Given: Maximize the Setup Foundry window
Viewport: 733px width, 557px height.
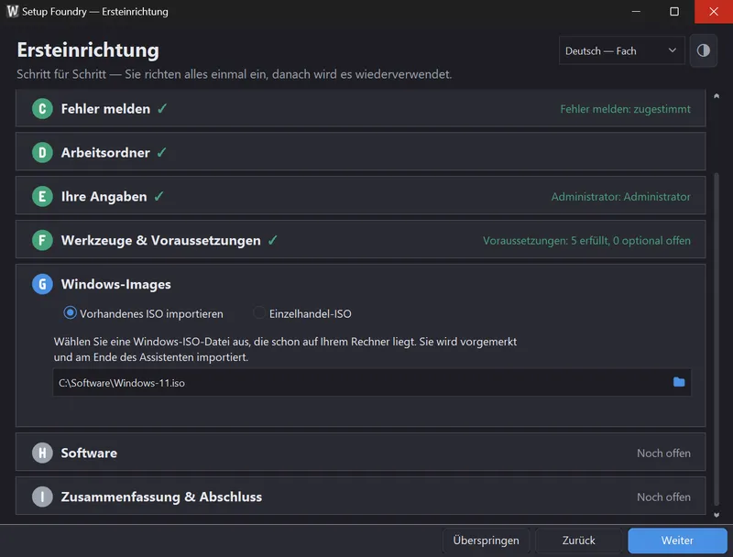Looking at the screenshot, I should coord(674,11).
